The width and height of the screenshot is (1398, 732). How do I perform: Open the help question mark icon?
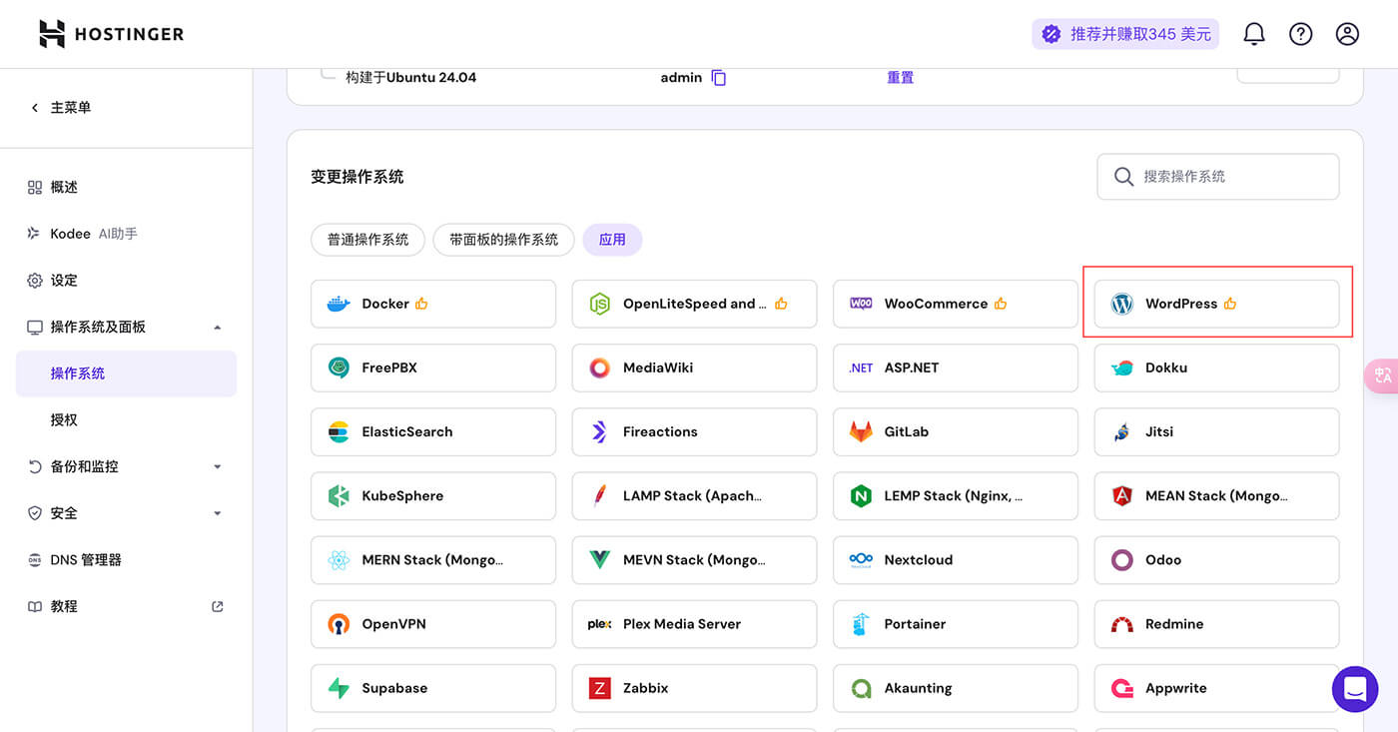click(x=1300, y=34)
